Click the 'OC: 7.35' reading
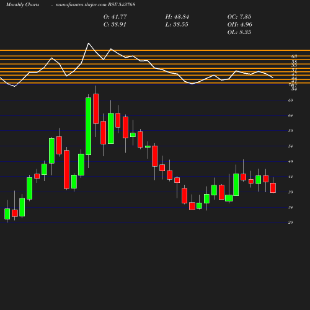 (239, 17)
